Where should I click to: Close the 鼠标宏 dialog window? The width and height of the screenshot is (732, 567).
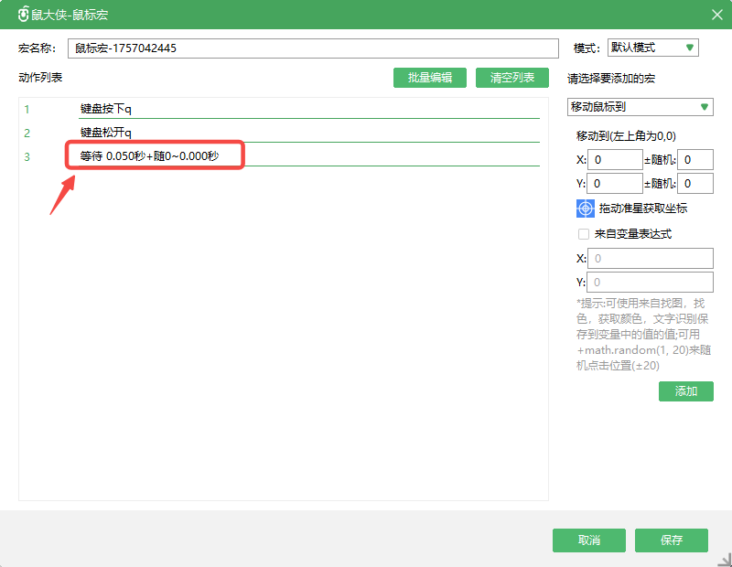pyautogui.click(x=716, y=15)
